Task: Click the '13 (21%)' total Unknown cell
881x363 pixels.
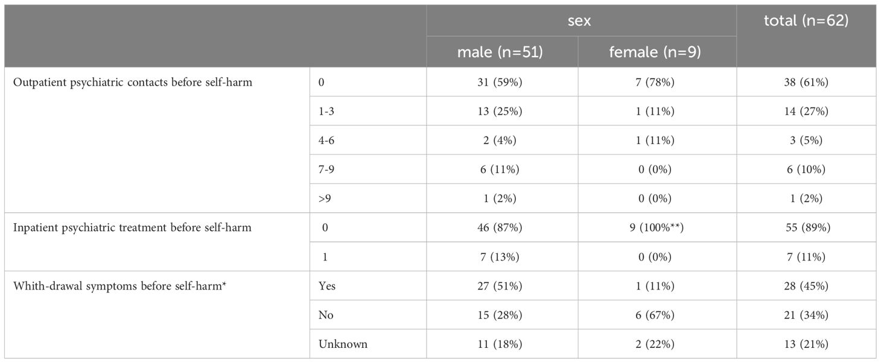Action: 806,344
